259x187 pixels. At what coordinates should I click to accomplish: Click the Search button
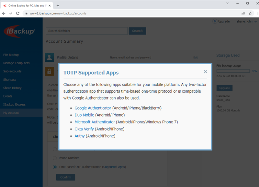(x=137, y=31)
